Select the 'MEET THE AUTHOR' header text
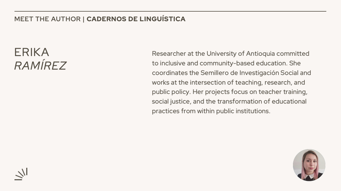 point(47,19)
